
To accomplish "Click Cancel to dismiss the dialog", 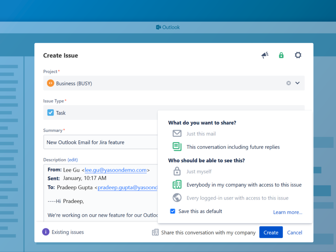I will (x=294, y=232).
